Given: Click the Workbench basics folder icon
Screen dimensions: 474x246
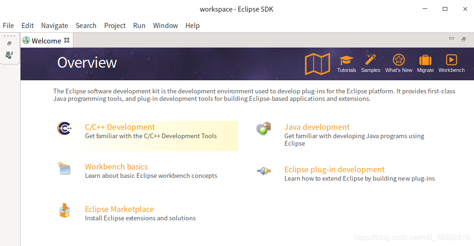Looking at the screenshot, I should (x=64, y=168).
